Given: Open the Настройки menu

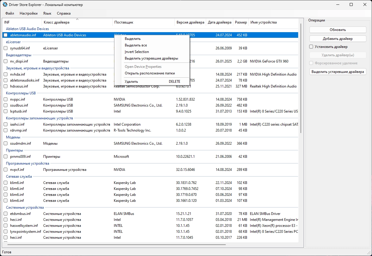Looking at the screenshot, I should pos(29,13).
